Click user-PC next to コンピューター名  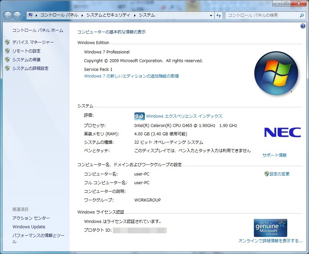[x=142, y=174]
